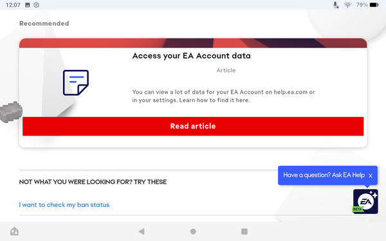Tap the article document icon
This screenshot has width=386, height=241.
coord(76,83)
